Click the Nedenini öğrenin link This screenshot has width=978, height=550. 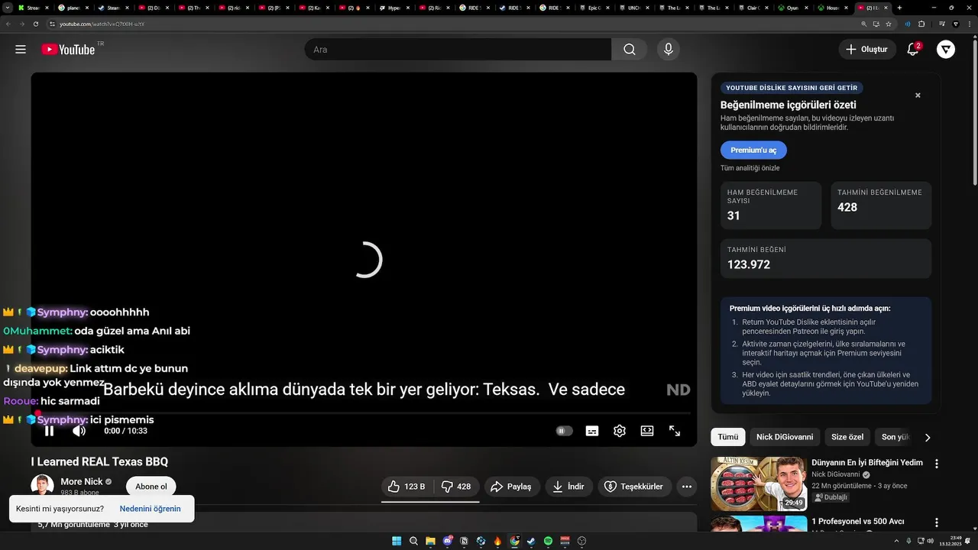click(x=151, y=509)
